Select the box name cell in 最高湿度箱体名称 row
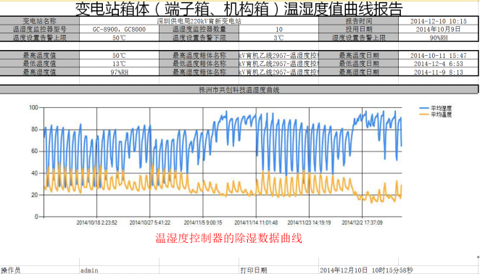Viewport: 480px width, 274px height. tap(279, 72)
